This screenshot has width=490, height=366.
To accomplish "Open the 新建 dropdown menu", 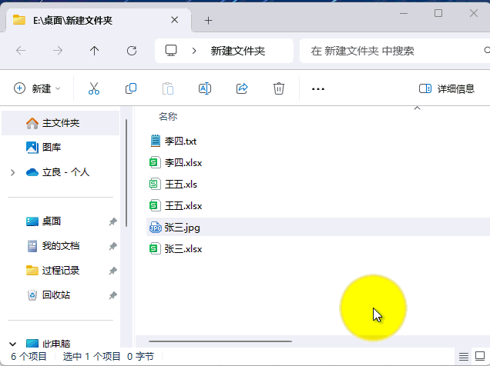I will pyautogui.click(x=37, y=88).
